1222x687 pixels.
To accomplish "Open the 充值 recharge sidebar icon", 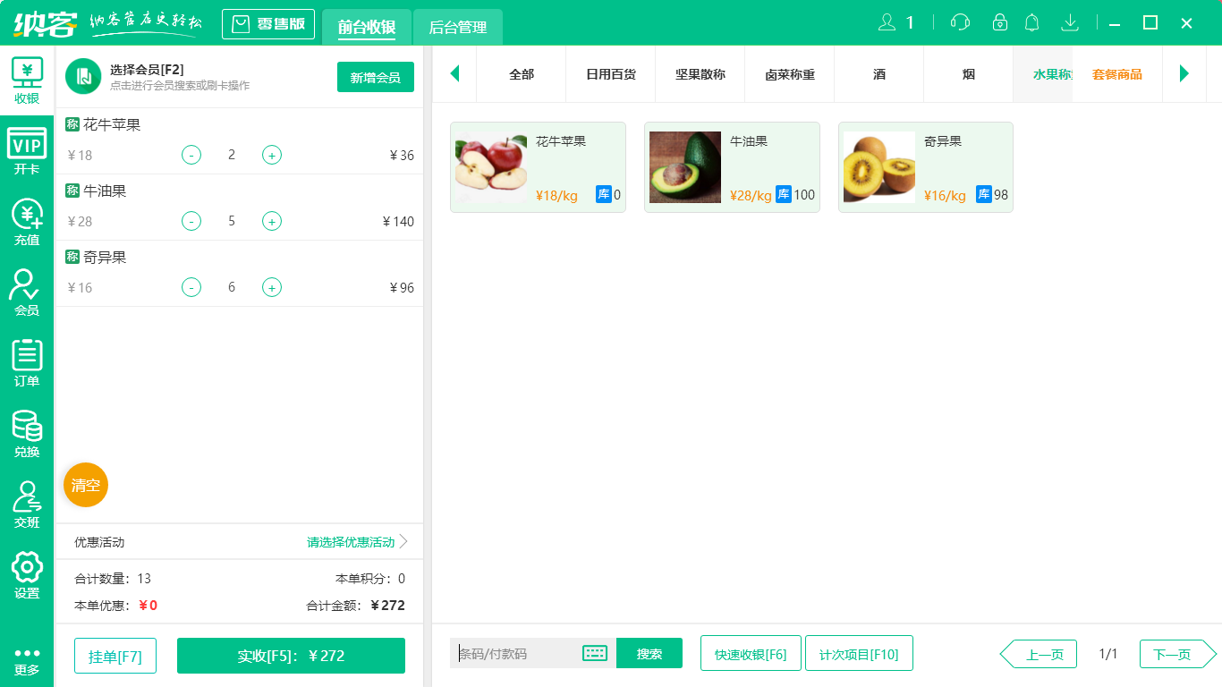I will [27, 222].
